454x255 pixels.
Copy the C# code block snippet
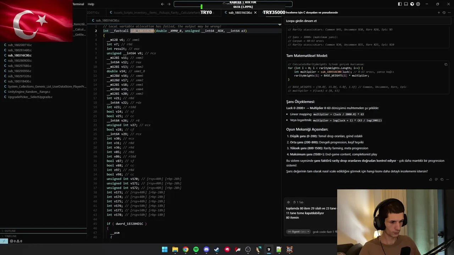tap(446, 64)
